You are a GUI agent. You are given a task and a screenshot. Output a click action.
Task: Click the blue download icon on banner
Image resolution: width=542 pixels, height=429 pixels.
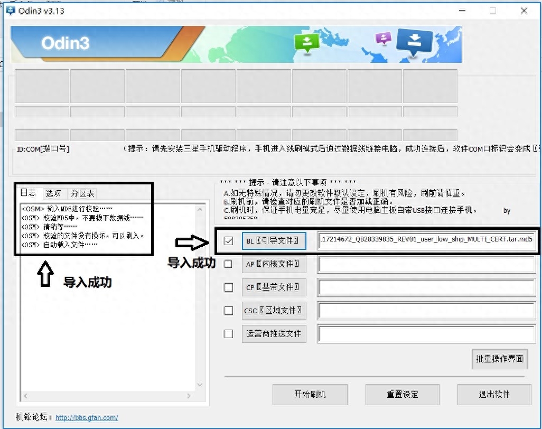[415, 42]
